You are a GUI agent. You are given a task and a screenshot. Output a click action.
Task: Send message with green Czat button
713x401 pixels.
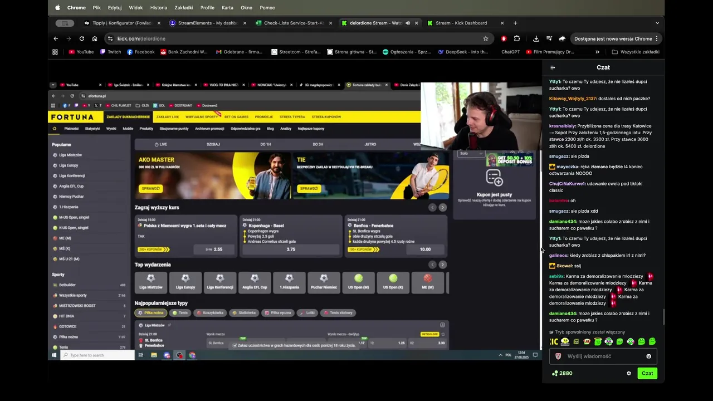[647, 373]
